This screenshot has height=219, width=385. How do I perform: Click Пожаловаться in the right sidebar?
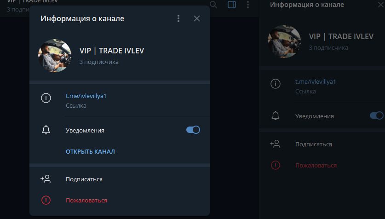point(316,166)
